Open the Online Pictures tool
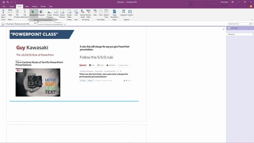The width and height of the screenshot is (254, 143). [62, 14]
